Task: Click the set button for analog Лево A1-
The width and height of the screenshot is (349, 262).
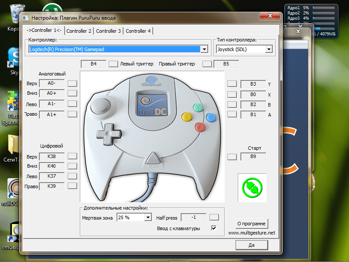Action: 72,103
